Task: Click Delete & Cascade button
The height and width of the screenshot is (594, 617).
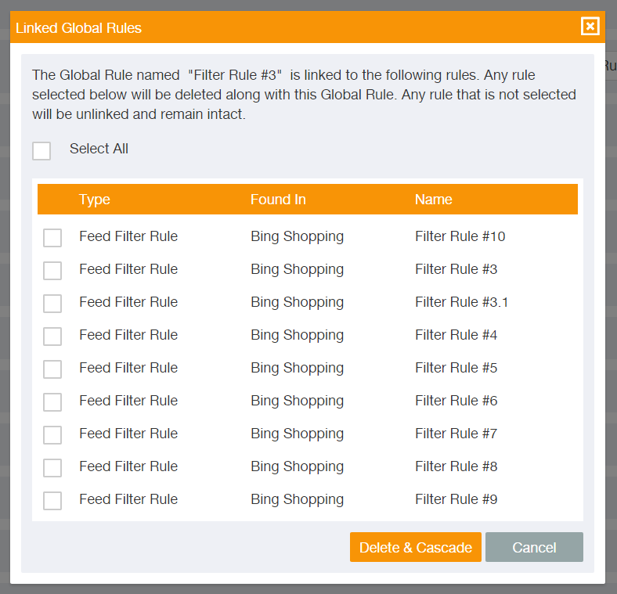Action: point(416,547)
